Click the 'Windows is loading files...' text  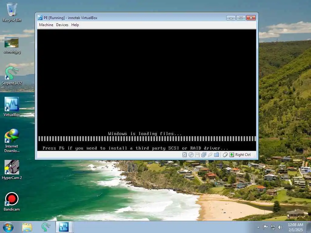coord(145,133)
